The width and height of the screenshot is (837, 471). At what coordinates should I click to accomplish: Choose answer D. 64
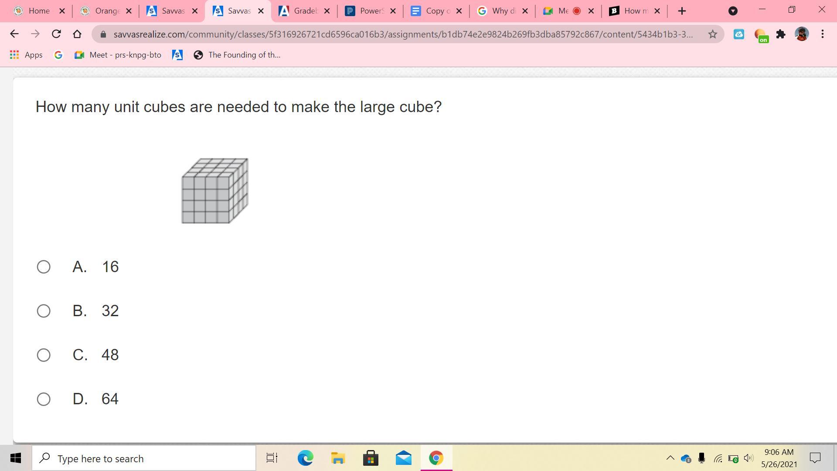tap(44, 399)
